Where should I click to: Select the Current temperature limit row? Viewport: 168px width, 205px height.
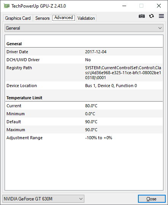click(x=84, y=106)
